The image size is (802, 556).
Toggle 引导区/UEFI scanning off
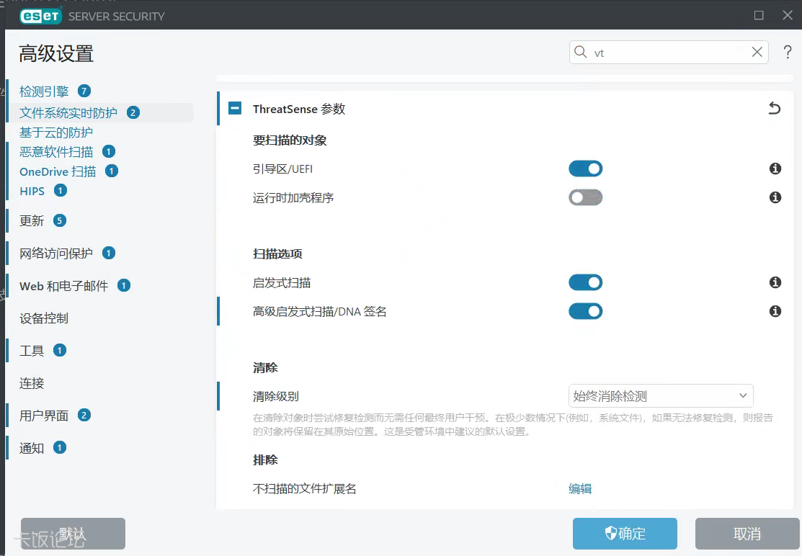[x=586, y=169]
